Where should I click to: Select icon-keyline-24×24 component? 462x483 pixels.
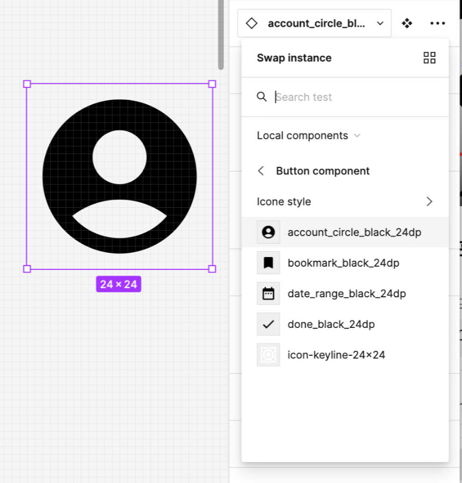pyautogui.click(x=345, y=355)
